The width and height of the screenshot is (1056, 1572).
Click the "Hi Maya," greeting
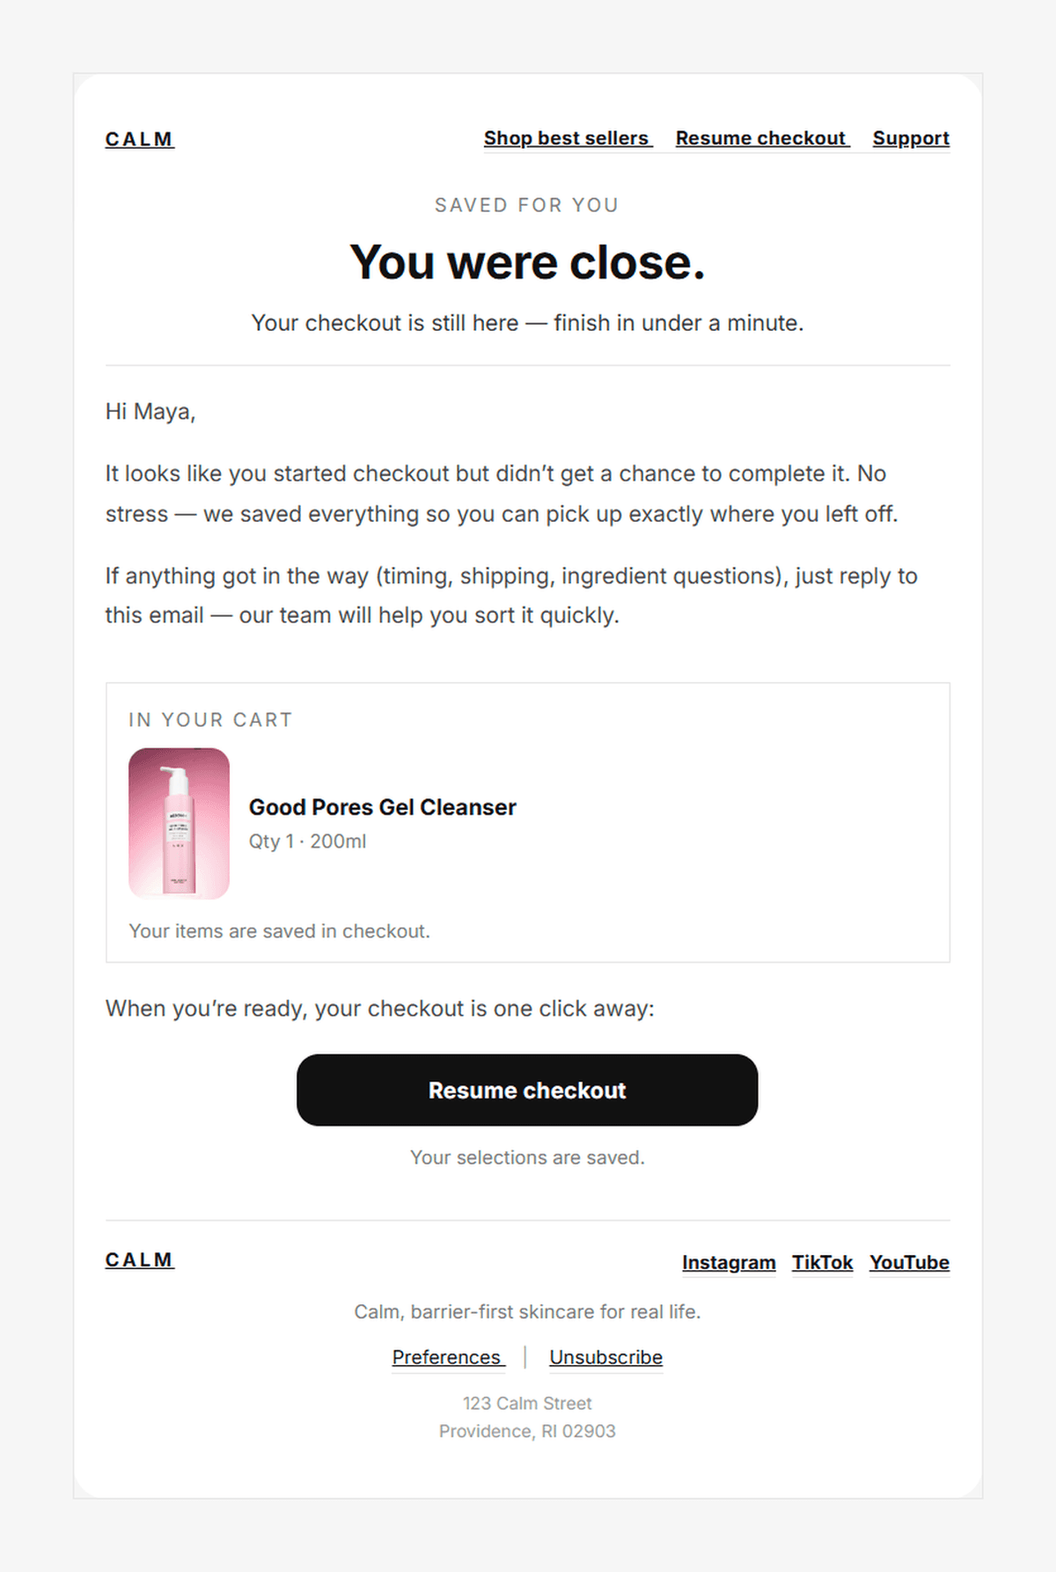(x=150, y=412)
